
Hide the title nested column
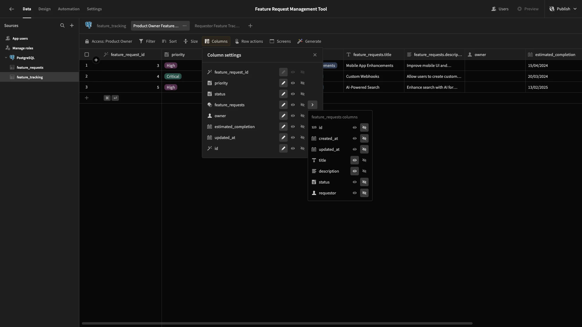tap(364, 160)
